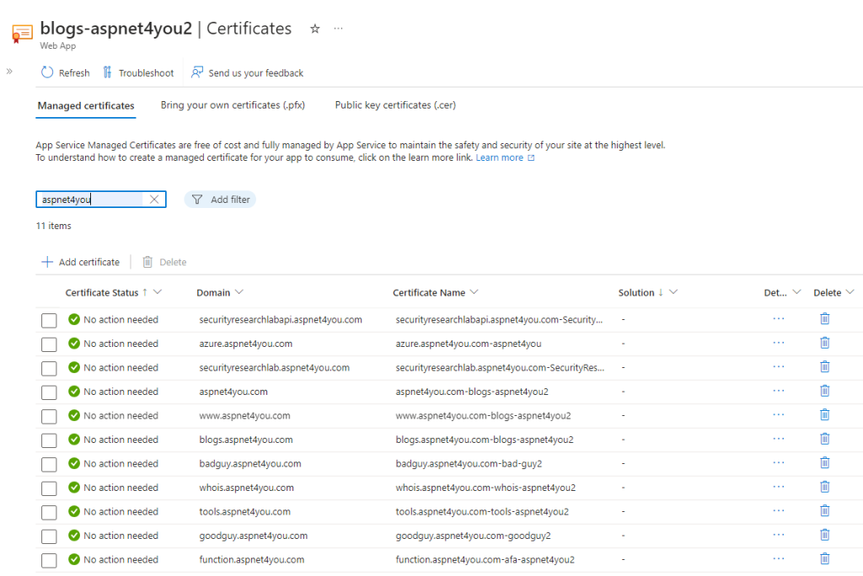This screenshot has height=576, width=863.
Task: Check the tools.aspnet4you.com row checkbox
Action: (49, 512)
